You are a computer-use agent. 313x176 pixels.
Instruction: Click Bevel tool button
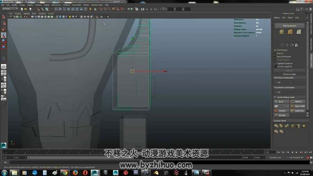(x=281, y=102)
